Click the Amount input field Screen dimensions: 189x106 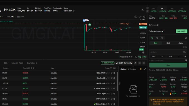click(x=168, y=52)
